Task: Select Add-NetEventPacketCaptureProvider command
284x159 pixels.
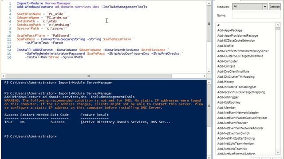Action: (x=242, y=118)
